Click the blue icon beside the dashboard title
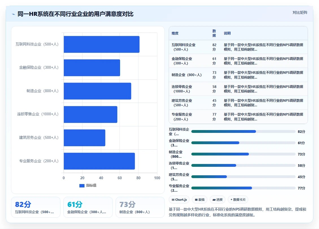 coord(14,14)
